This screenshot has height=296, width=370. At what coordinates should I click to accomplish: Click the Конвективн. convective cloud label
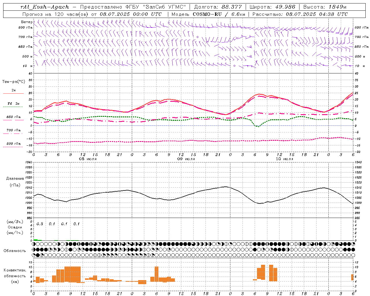pyautogui.click(x=15, y=270)
